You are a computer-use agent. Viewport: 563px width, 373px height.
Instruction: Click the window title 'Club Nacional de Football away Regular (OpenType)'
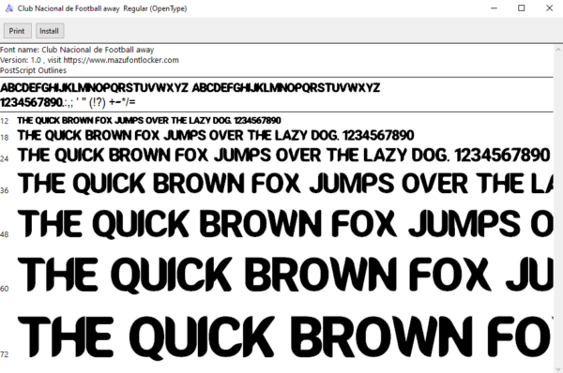click(x=102, y=8)
